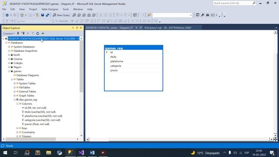Pin the Object Explorer panel
This screenshot has height=157, width=279.
77,28
